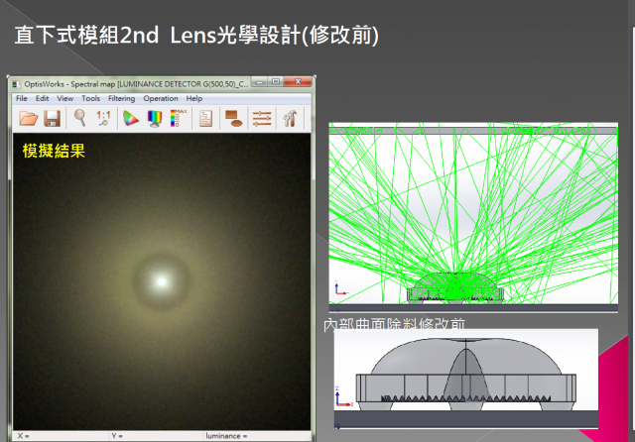The image size is (635, 442).
Task: Select the magnifier zoom tool
Action: click(79, 119)
